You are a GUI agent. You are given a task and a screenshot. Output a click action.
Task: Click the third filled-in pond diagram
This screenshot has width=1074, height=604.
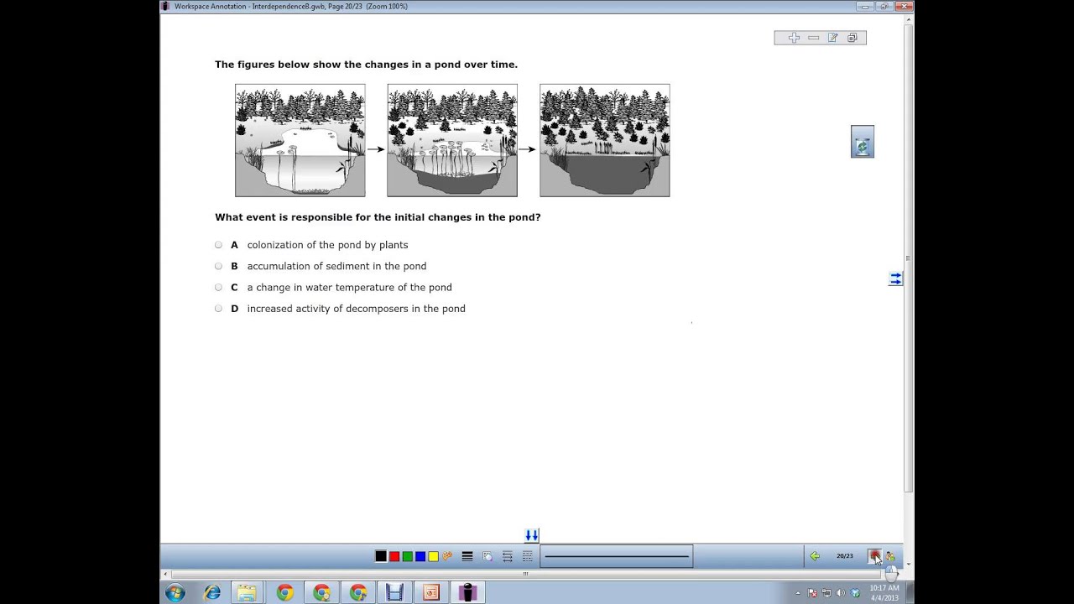605,140
